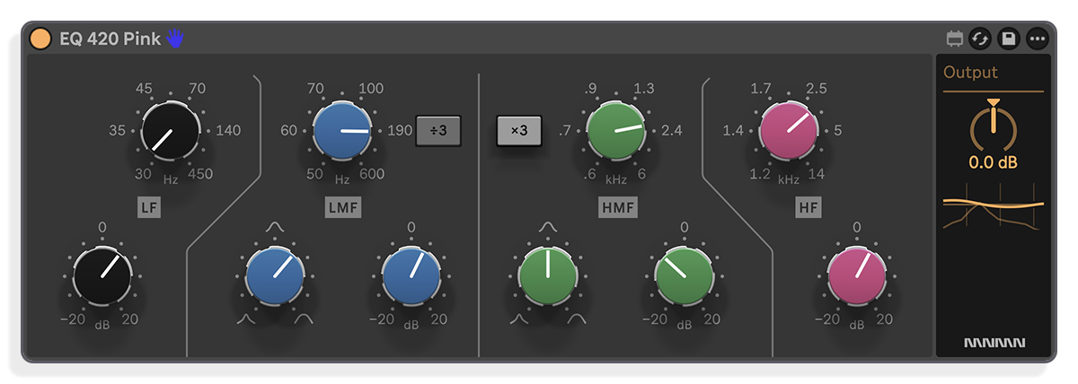Viewport: 1078px width, 384px height.
Task: Click the 14 mark on HF frequency dial
Action: pyautogui.click(x=816, y=174)
